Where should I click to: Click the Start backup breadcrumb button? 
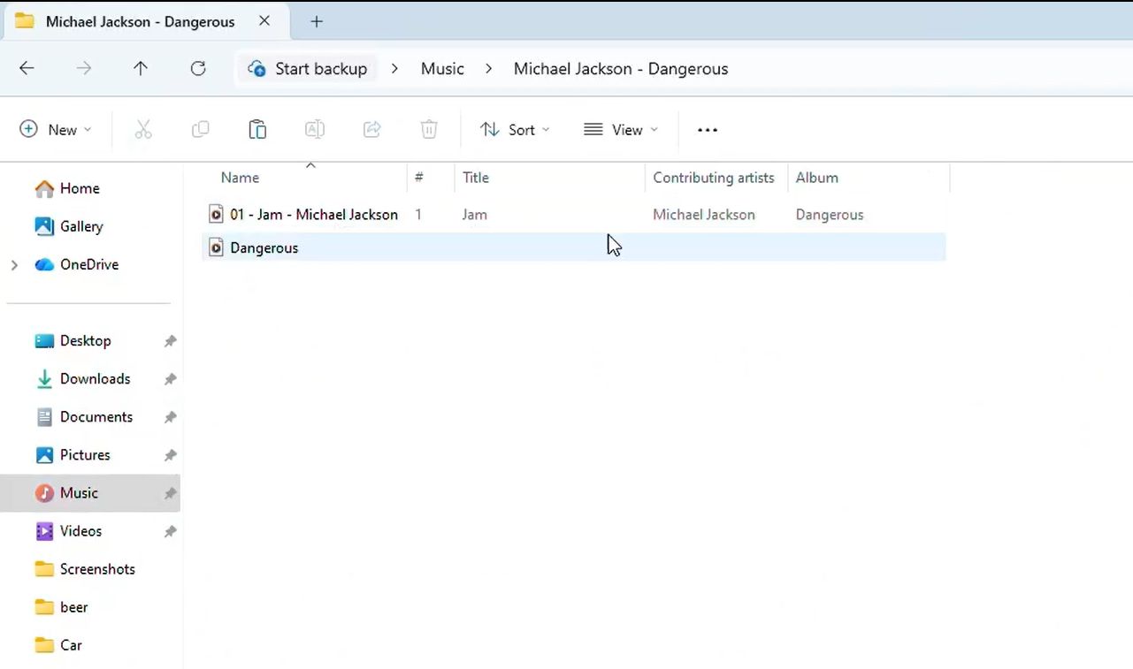309,68
